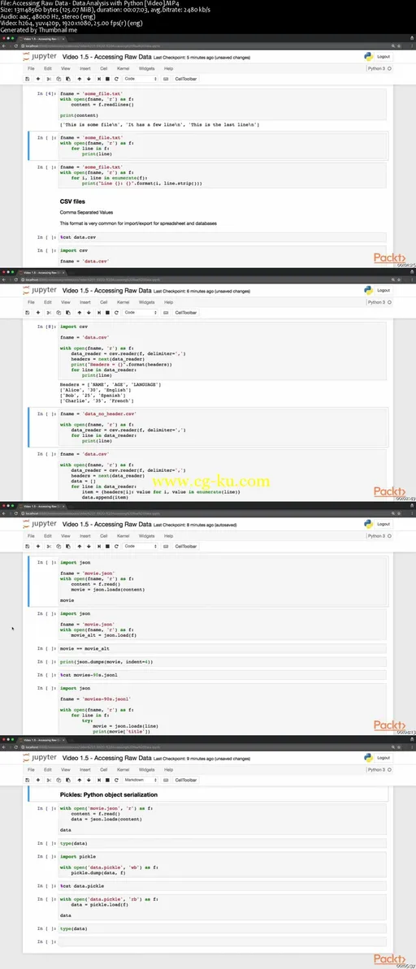Paste cell below in the 5-minutes-ago checkpoint frame
Viewport: 416px width, 969px height.
[x=67, y=79]
